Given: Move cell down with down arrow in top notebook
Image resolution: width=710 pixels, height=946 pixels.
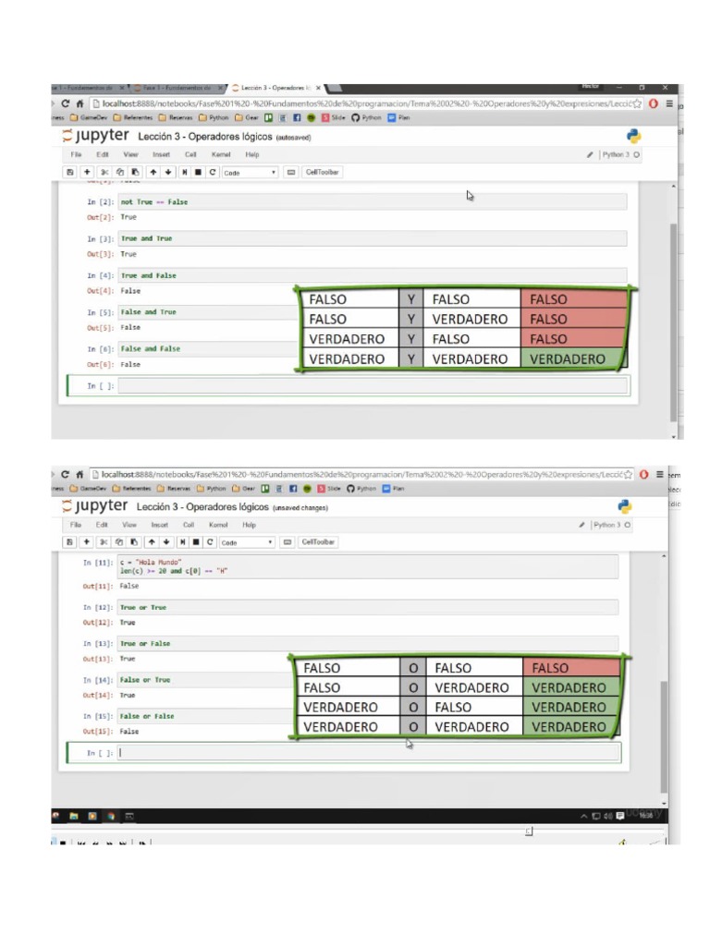Looking at the screenshot, I should [x=168, y=172].
